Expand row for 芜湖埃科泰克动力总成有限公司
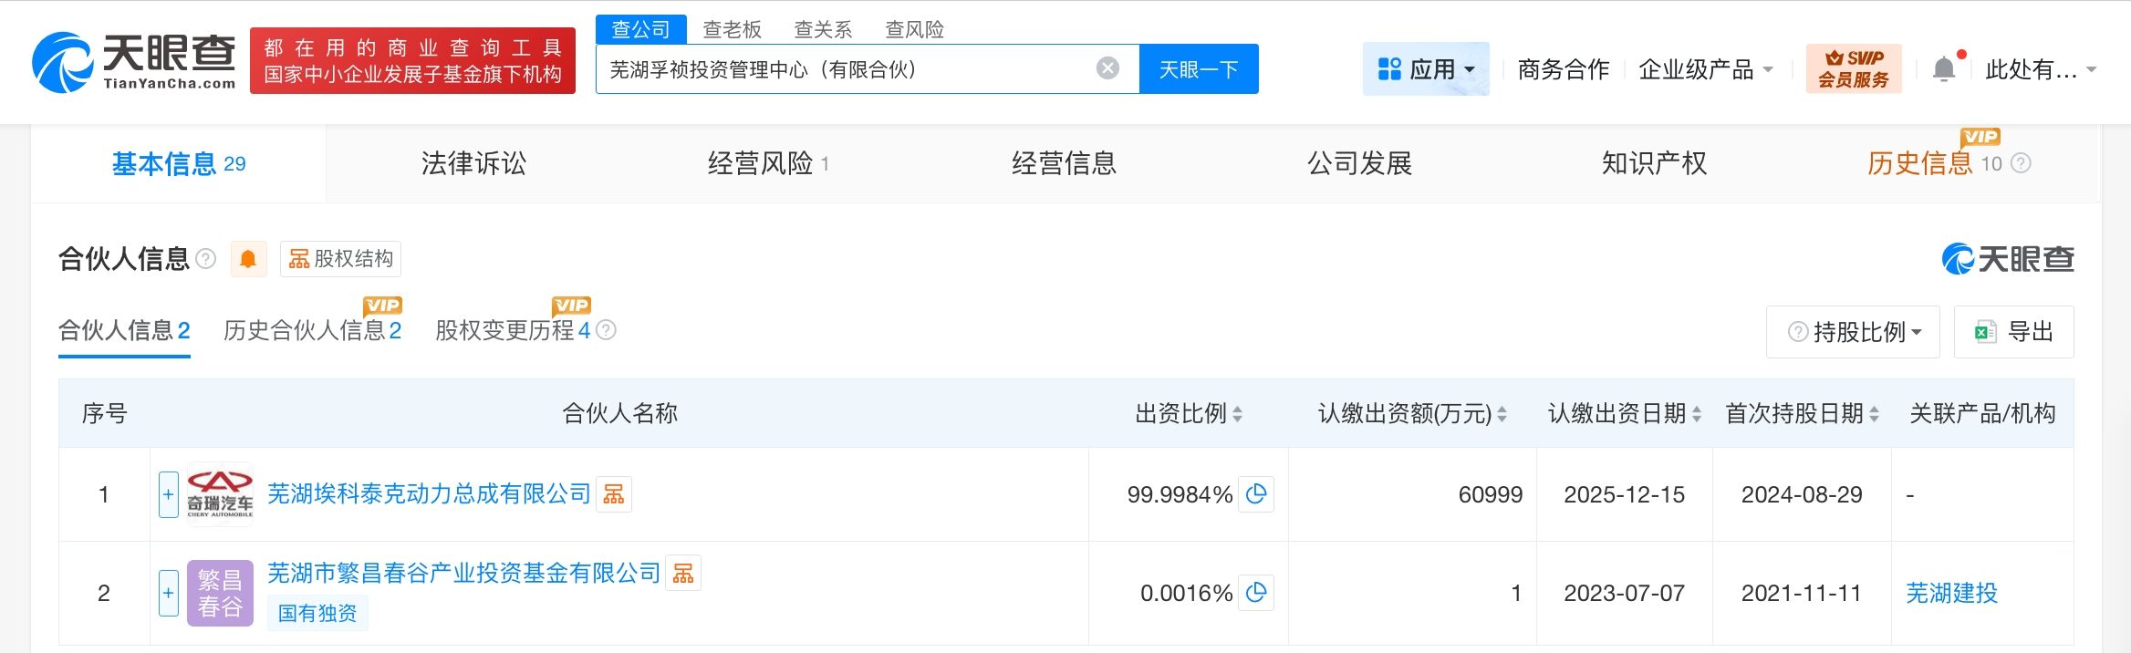The width and height of the screenshot is (2131, 653). pyautogui.click(x=168, y=494)
